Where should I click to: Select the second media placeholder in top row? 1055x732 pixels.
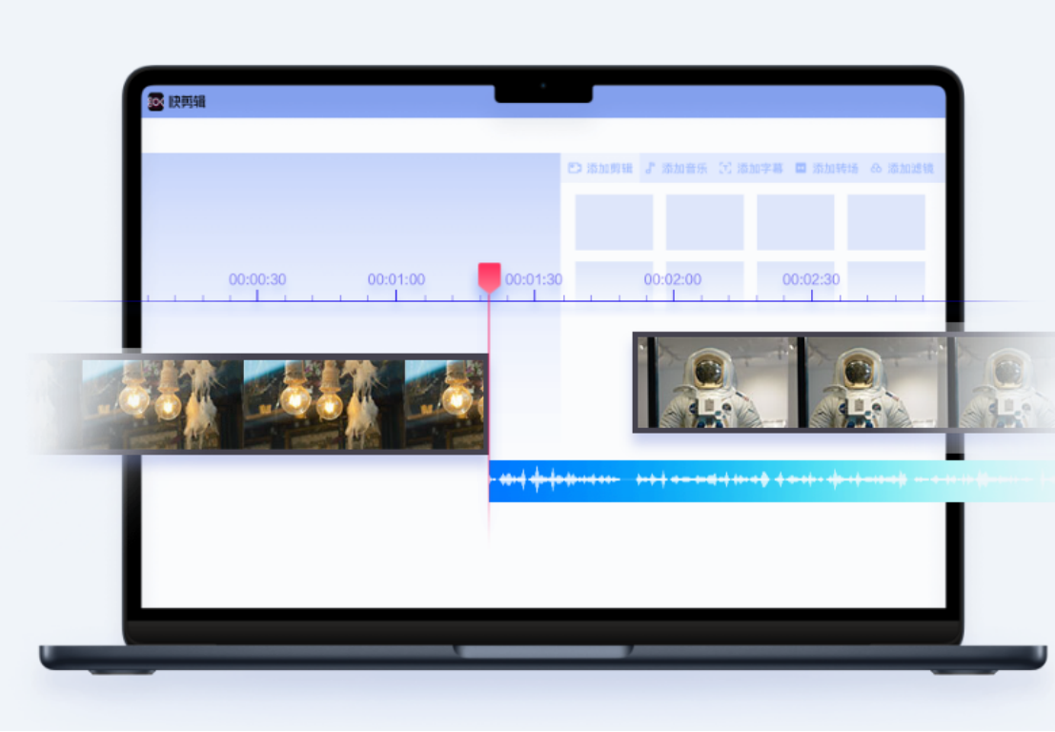704,222
